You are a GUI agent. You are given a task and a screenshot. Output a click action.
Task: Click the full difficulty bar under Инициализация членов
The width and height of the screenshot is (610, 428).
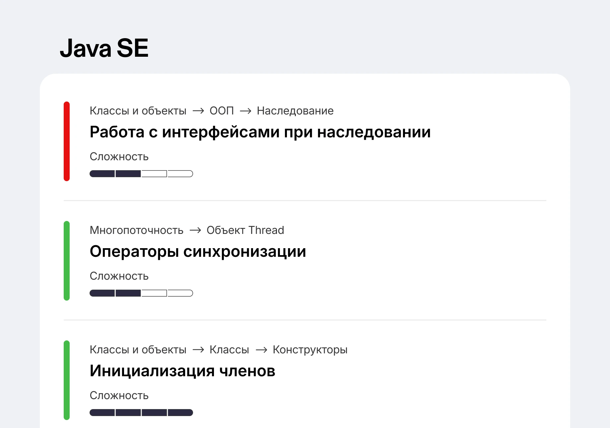point(141,412)
